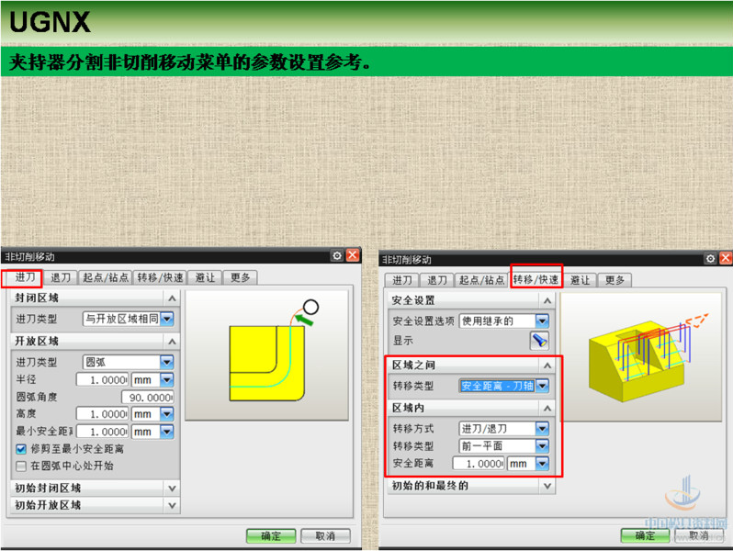Screen dimensions: 733x551
Task: Click the gear settings icon in the right dialog
Action: point(711,259)
